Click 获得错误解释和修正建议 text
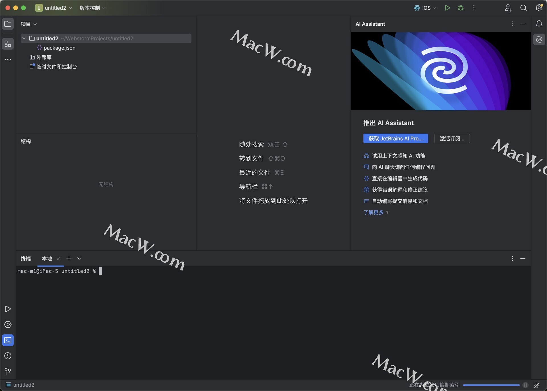 point(399,190)
